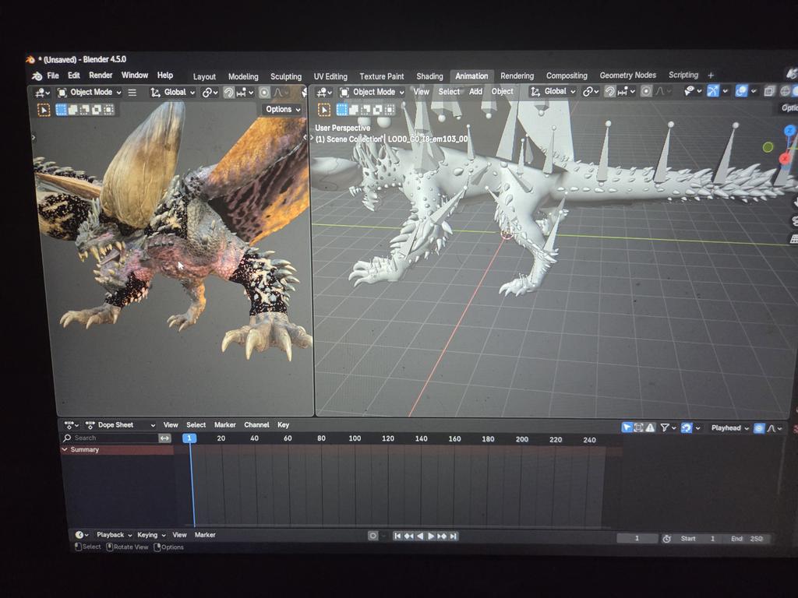Open Global orientation dropdown in left viewport
The width and height of the screenshot is (798, 598).
coord(172,93)
